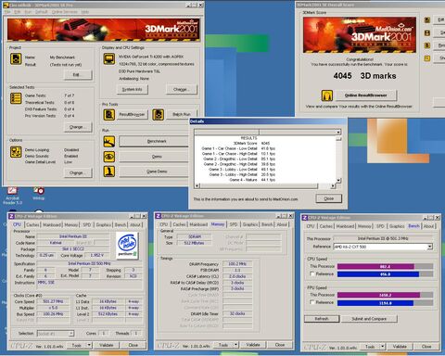This screenshot has height=356, width=445.
Task: Click the Tools dropdown arrow in the Bench-tab window
Action: tap(383, 347)
